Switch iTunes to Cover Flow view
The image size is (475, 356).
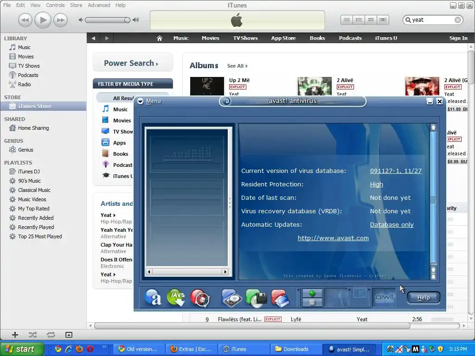coord(383,20)
